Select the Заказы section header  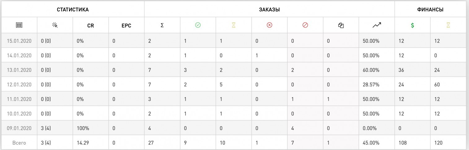tap(270, 10)
